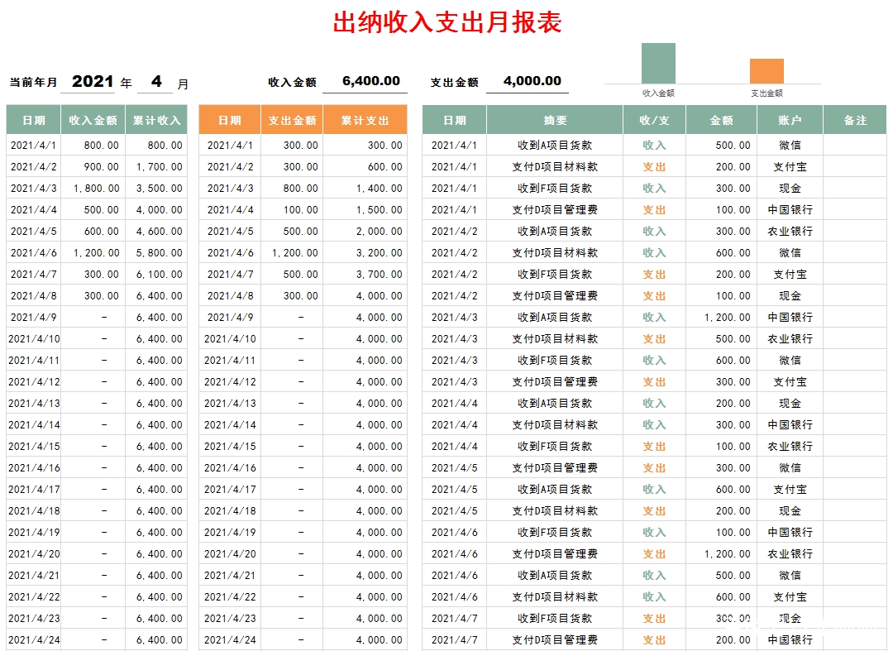Image resolution: width=893 pixels, height=651 pixels.
Task: Click 收到A项目货款 in first detail row
Action: pos(555,146)
